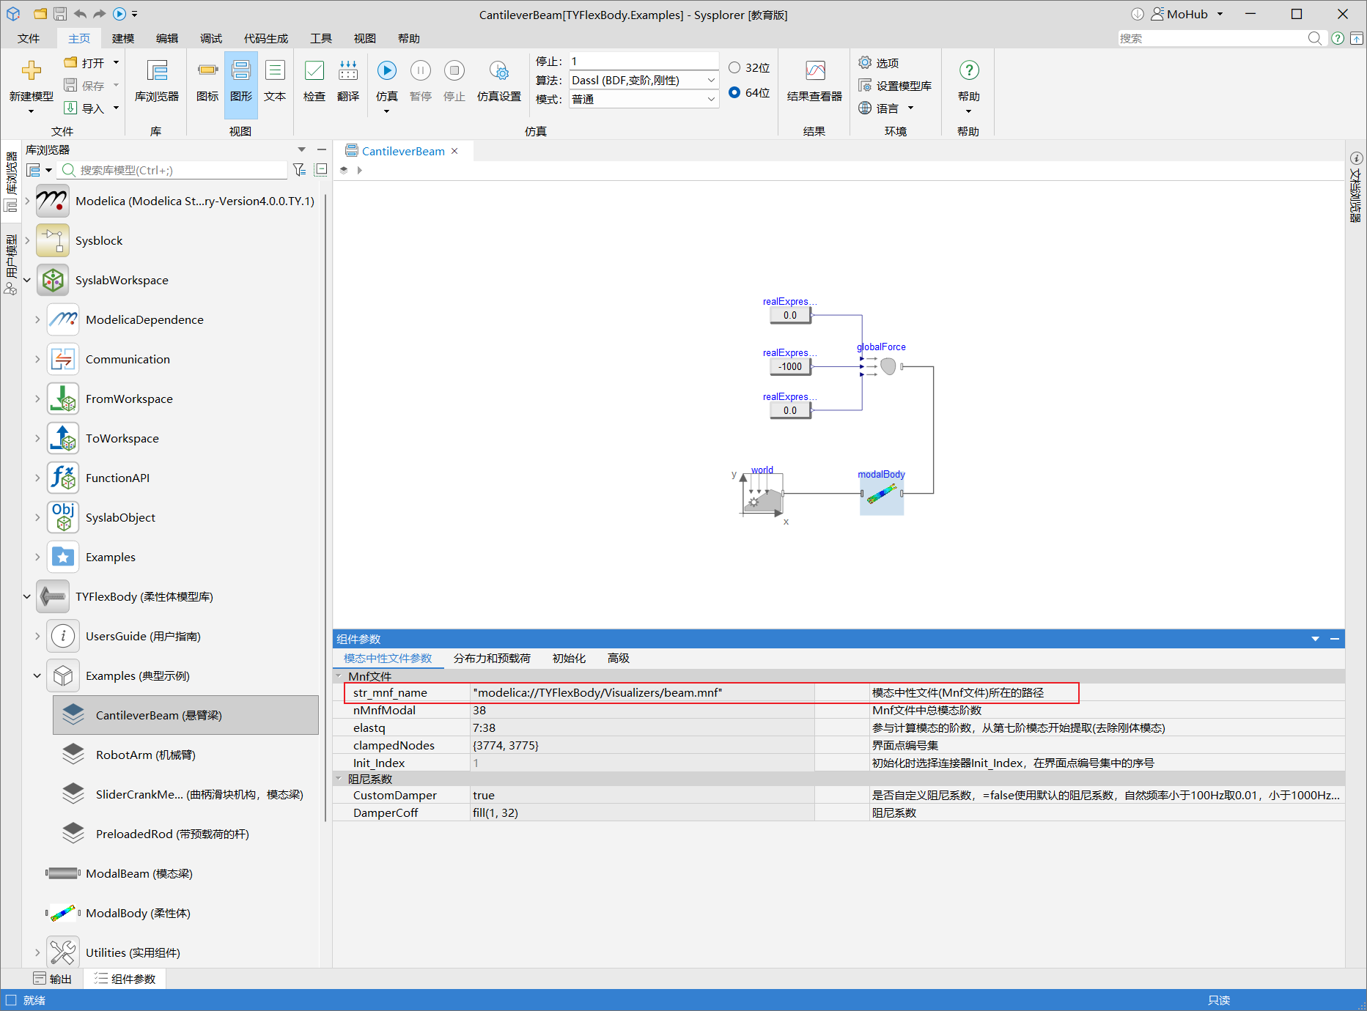
Task: Open the 初始化 parameter tab
Action: point(569,658)
